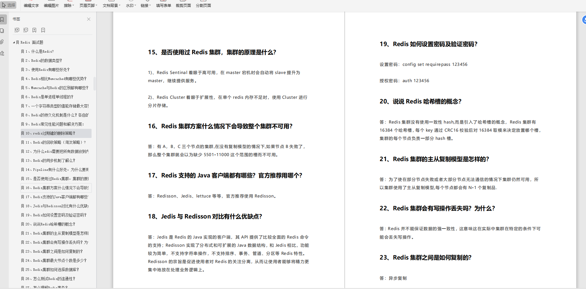Image resolution: width=586 pixels, height=289 pixels.
Task: Click heading 18、Jedis 与 Redisson 对比
Action: (x=205, y=217)
